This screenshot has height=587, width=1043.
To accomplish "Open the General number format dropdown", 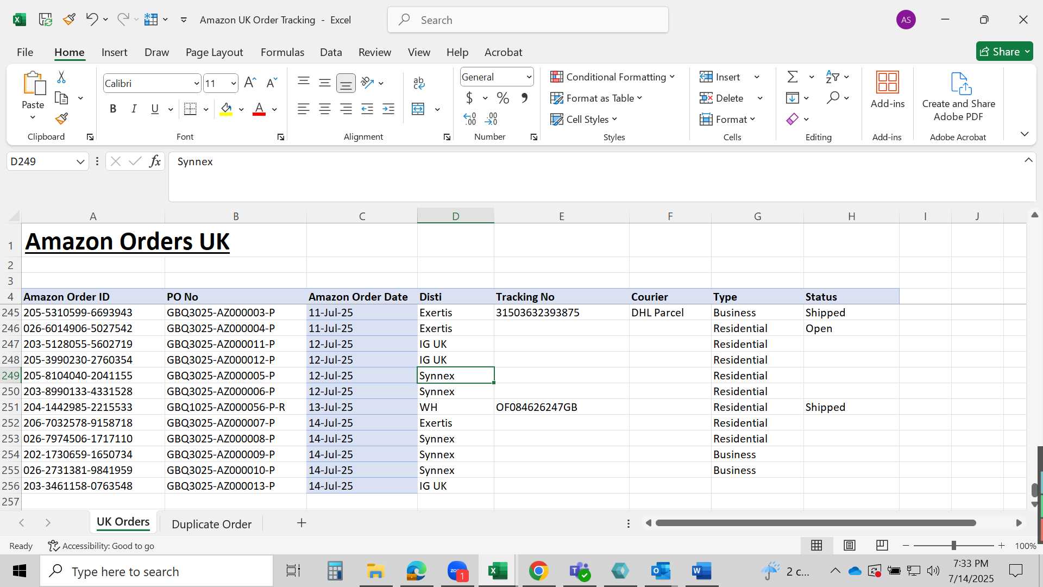I will (x=529, y=77).
